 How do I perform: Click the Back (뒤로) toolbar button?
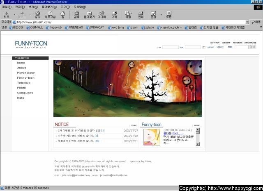click(7, 15)
